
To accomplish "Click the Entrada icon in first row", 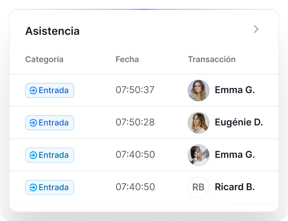I will (x=33, y=91).
